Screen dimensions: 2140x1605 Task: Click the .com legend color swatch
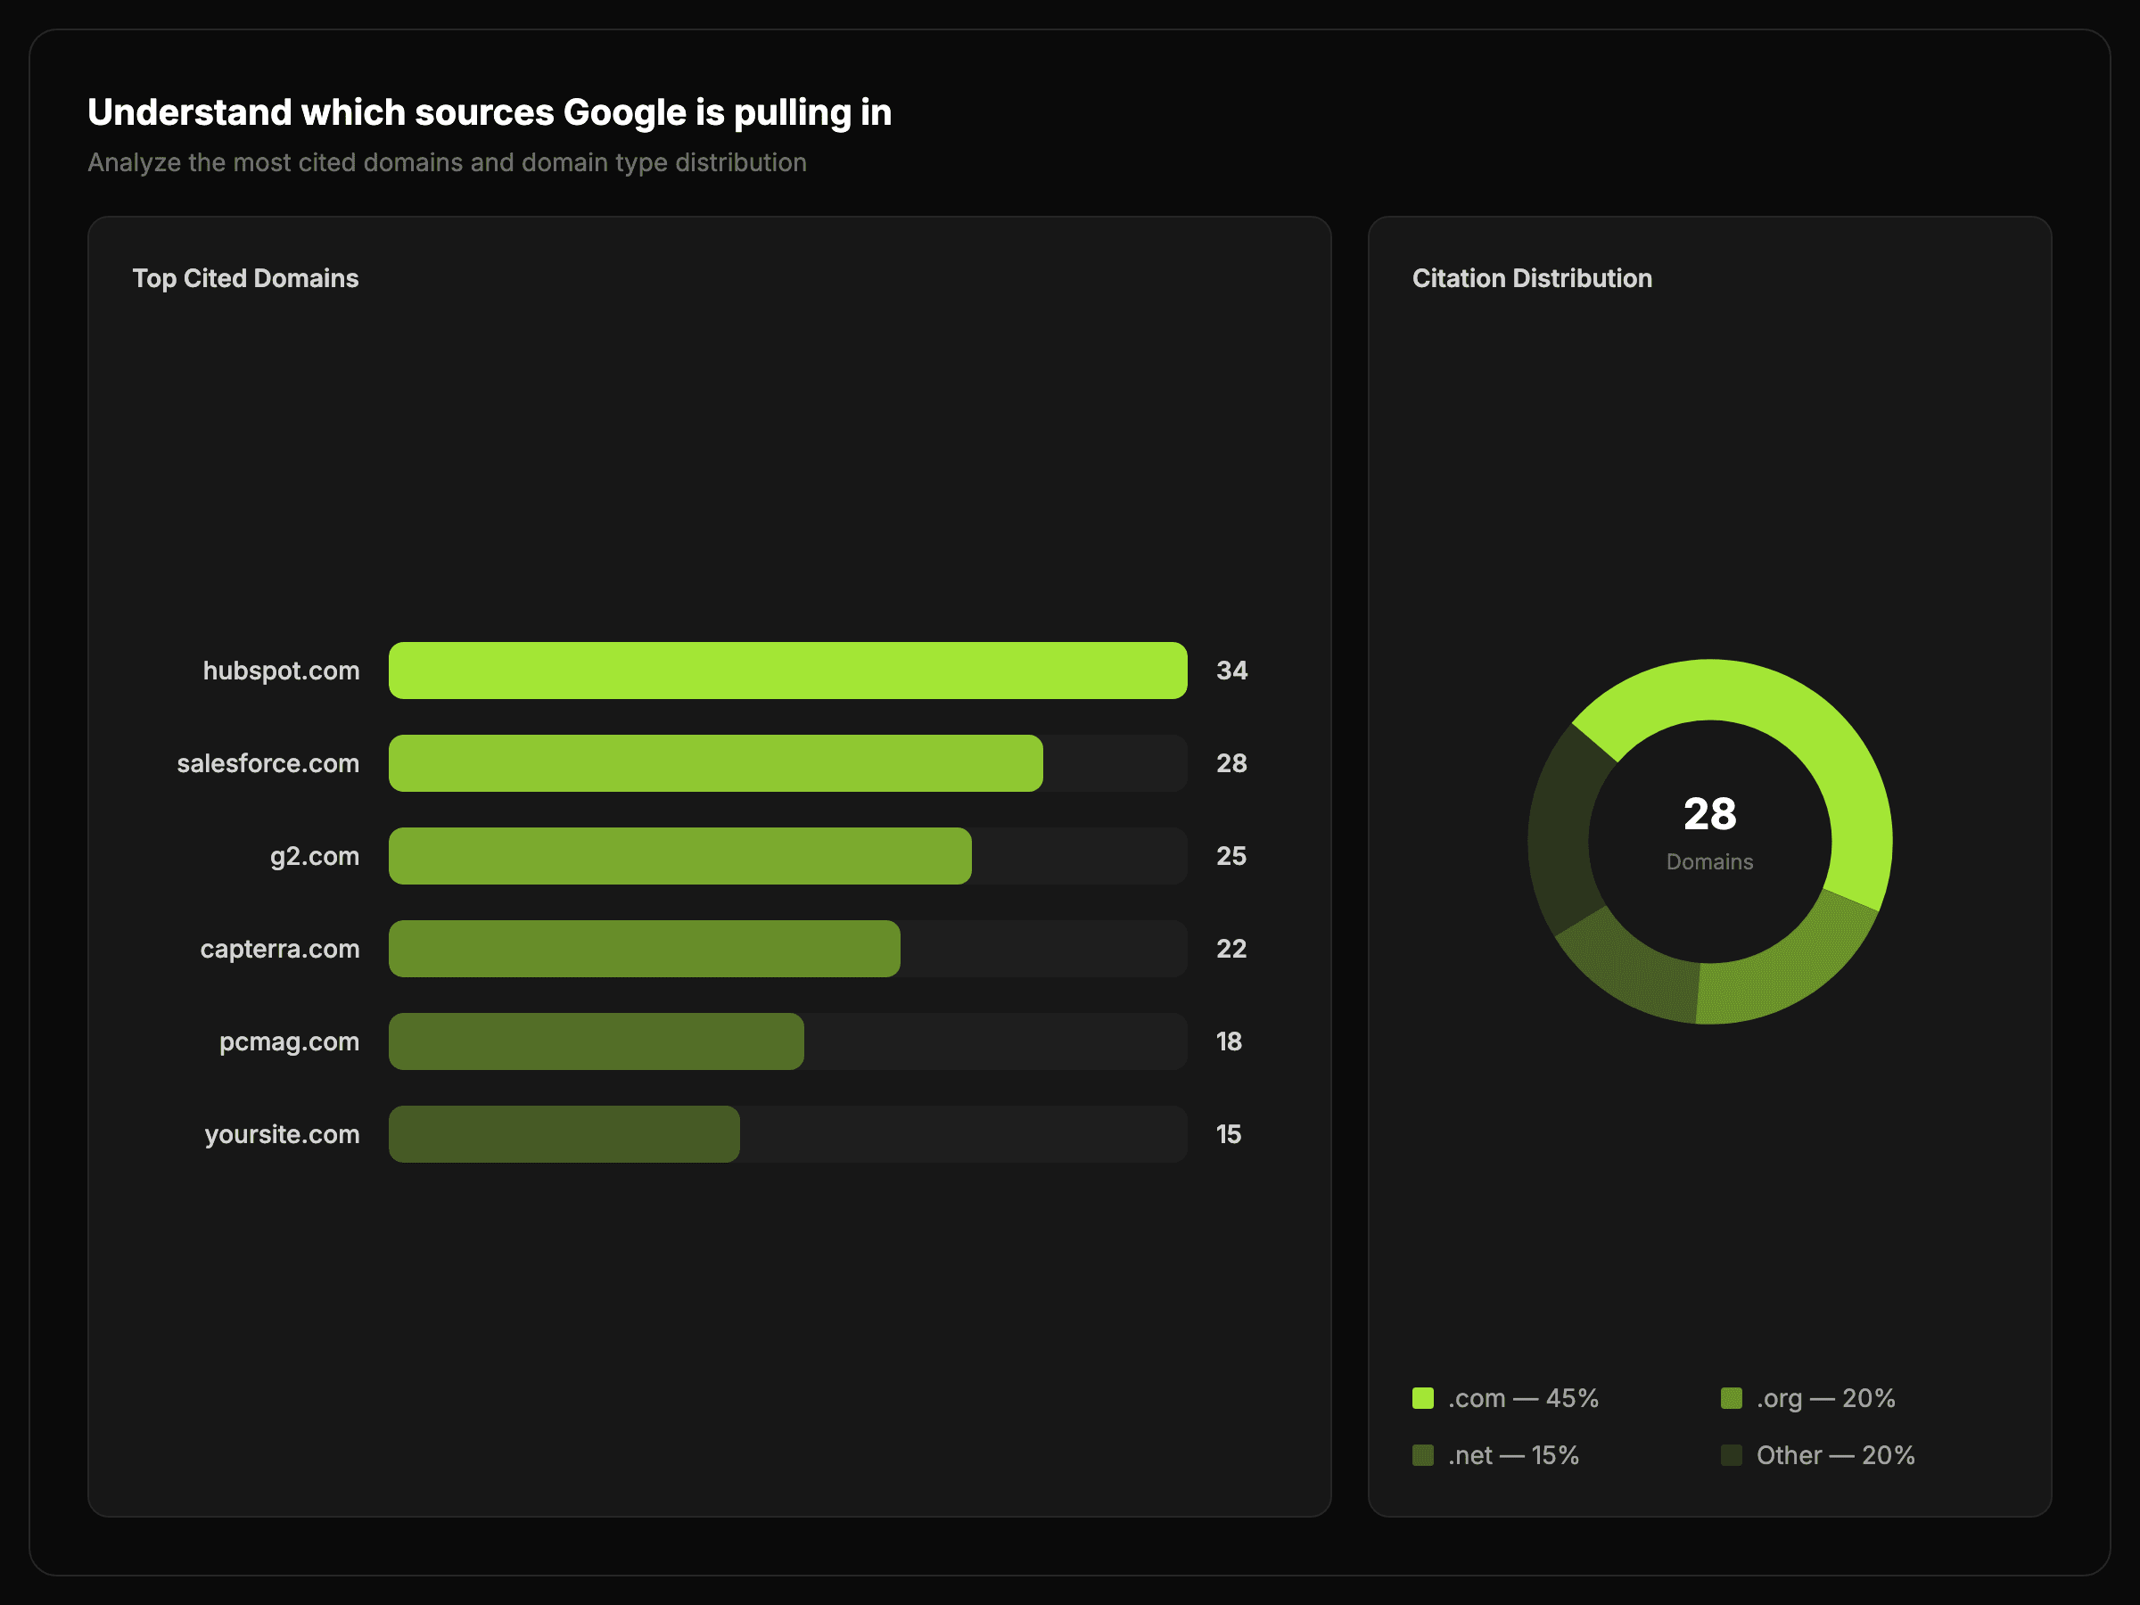click(1422, 1398)
